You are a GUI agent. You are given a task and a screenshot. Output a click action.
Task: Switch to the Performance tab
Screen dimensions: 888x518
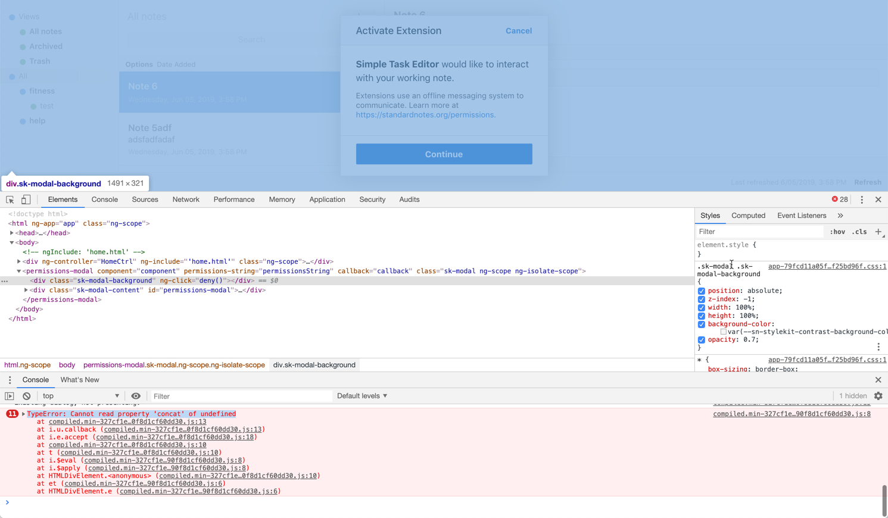click(x=234, y=199)
